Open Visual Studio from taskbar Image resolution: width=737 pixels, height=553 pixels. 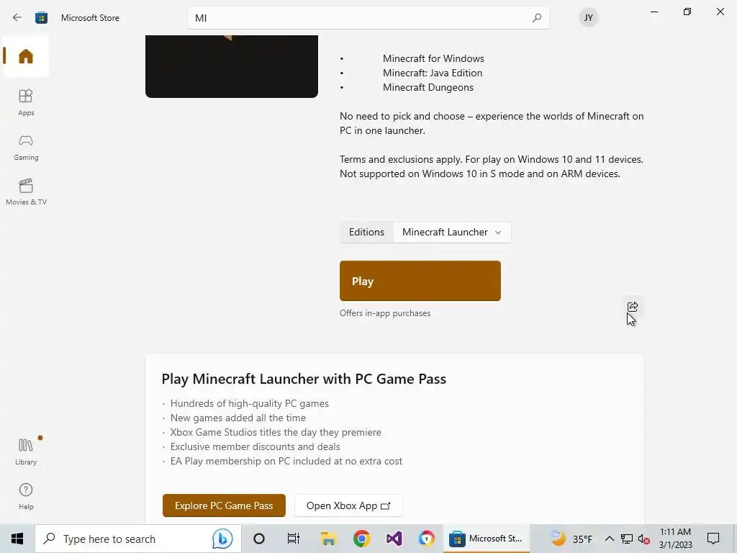(394, 539)
